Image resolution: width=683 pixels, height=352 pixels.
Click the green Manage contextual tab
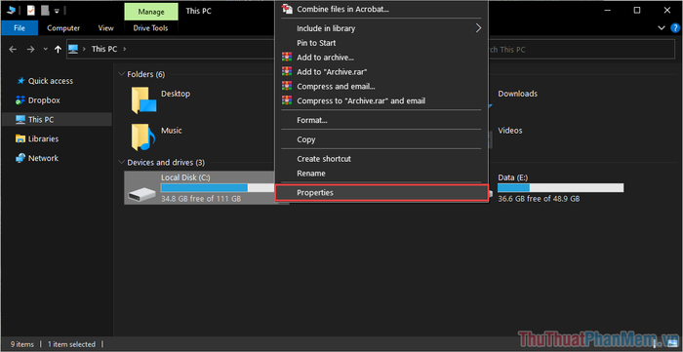click(x=151, y=12)
